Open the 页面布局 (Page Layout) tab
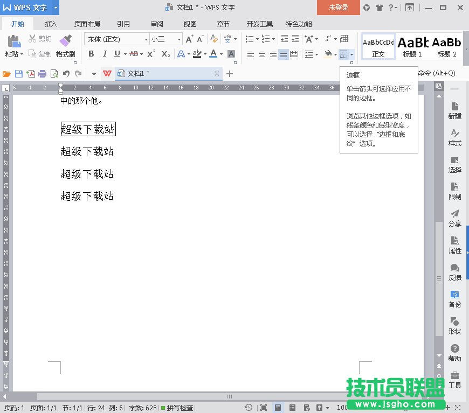Image resolution: width=469 pixels, height=413 pixels. (x=87, y=24)
